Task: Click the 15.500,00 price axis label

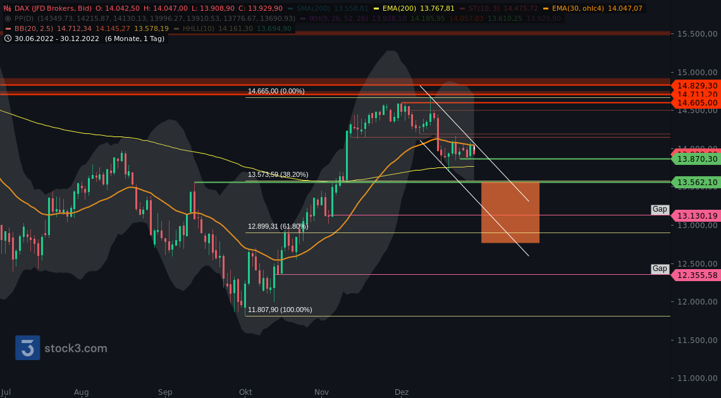Action: [x=697, y=34]
